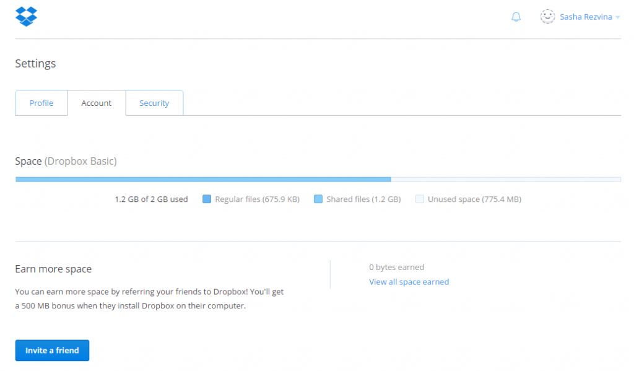Open the Security tab

pos(154,103)
